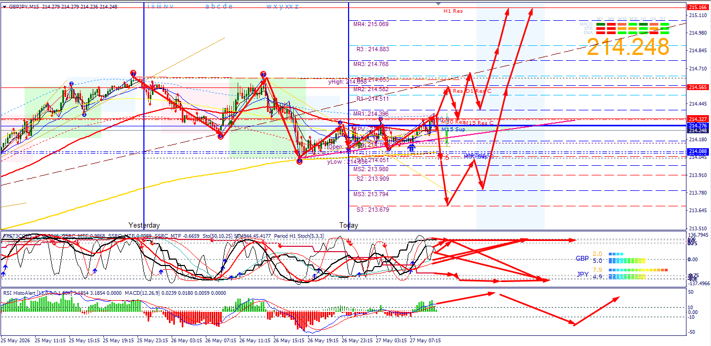Screen dimensions: 711x346
Task: Select the MACD row label in trend panel
Action: click(586, 24)
